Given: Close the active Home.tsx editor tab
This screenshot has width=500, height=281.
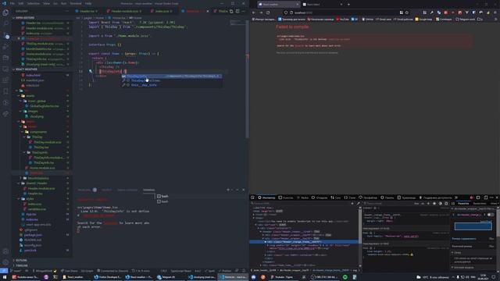Looking at the screenshot, I should click(x=208, y=11).
